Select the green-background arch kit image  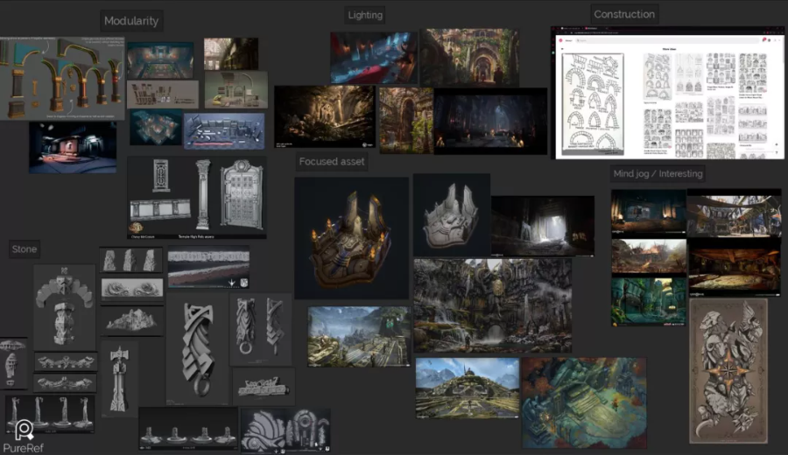pos(236,90)
